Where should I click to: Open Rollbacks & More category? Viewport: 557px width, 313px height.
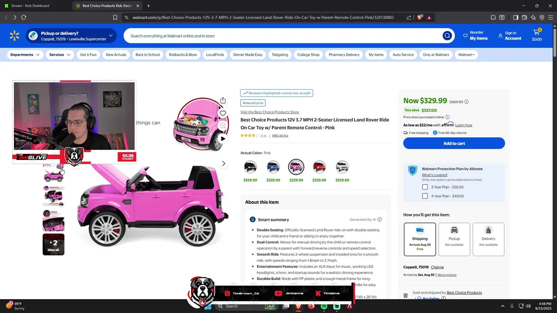(x=183, y=55)
